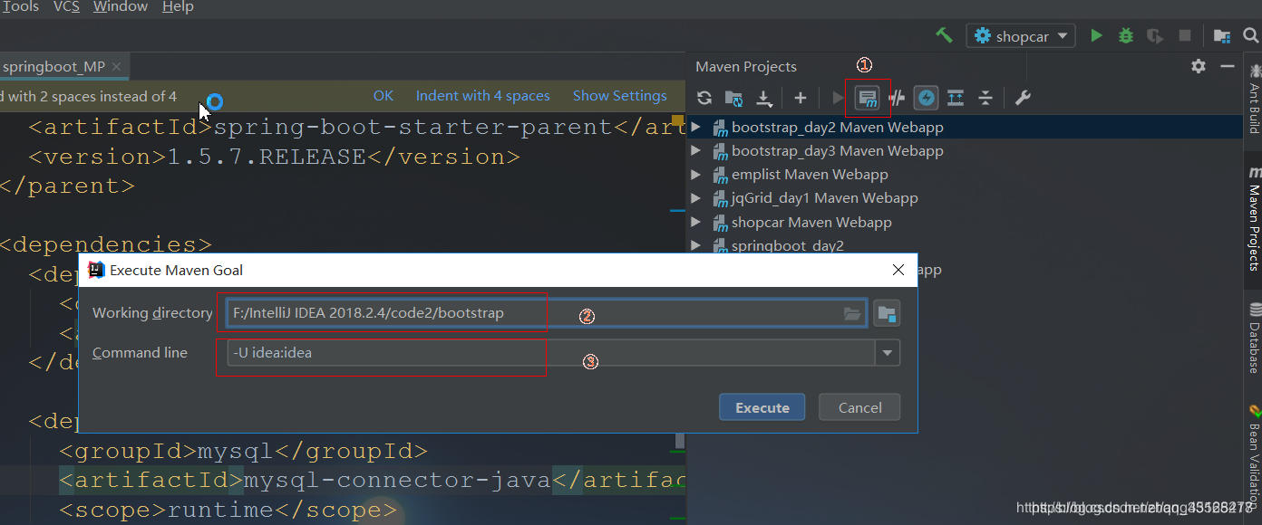The image size is (1262, 525).
Task: Select bootstrap_day3 Maven Webapp project row
Action: point(964,150)
